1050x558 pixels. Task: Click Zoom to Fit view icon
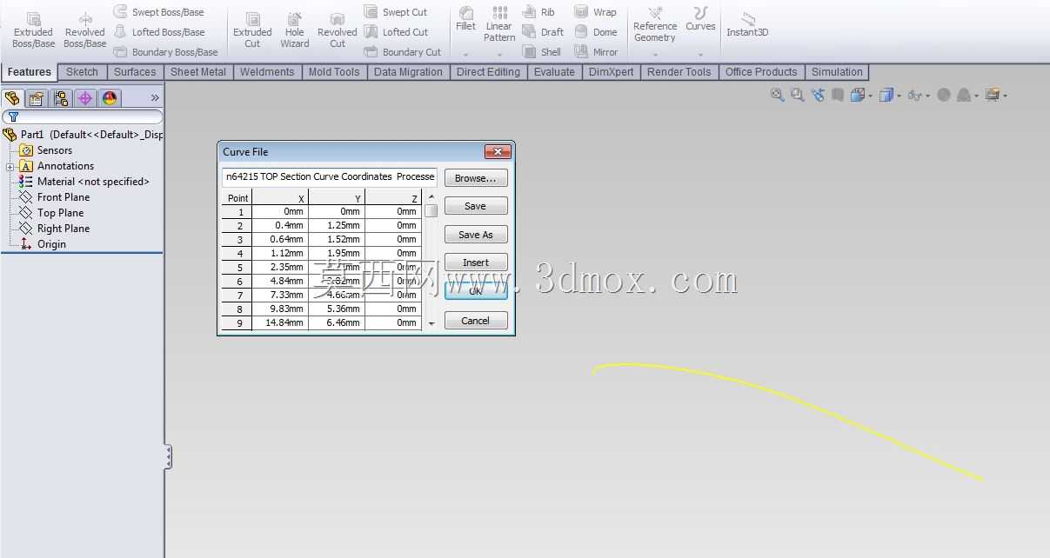(778, 95)
